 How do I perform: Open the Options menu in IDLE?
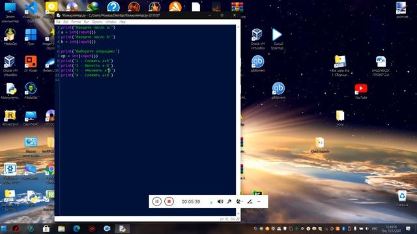point(97,21)
